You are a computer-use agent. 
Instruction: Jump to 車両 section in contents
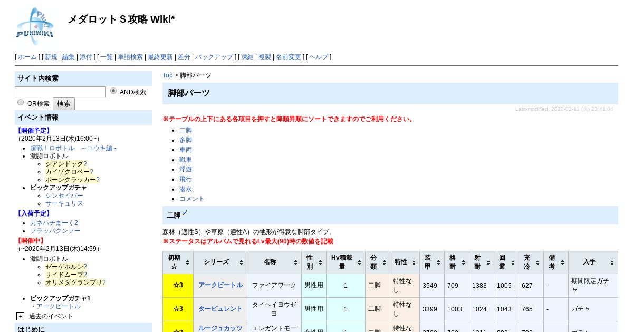(x=186, y=150)
